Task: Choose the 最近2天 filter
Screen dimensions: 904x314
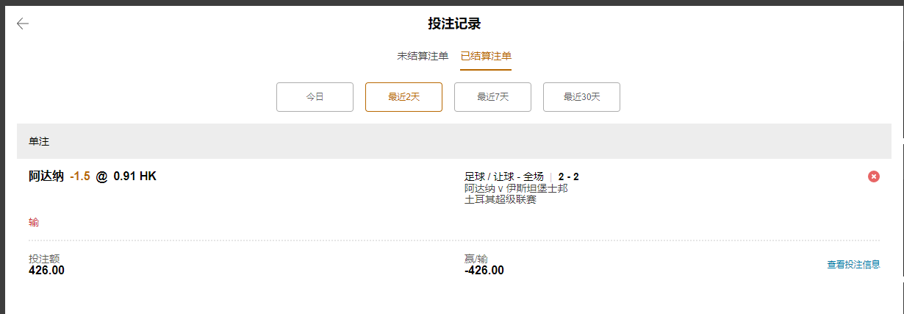Action: pos(403,97)
